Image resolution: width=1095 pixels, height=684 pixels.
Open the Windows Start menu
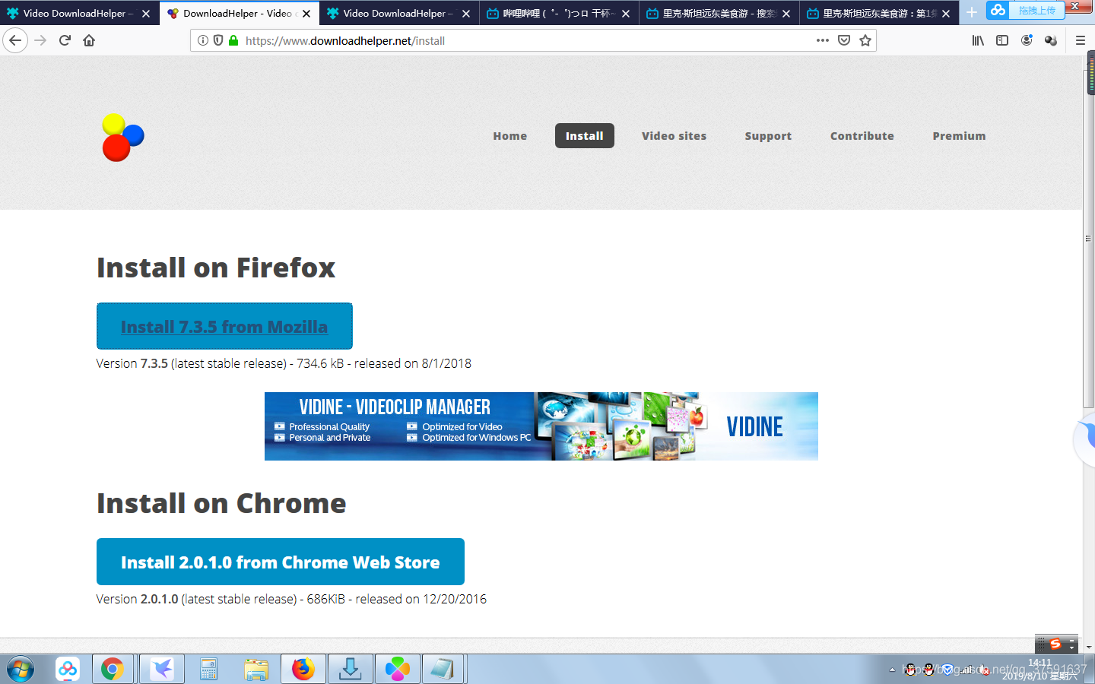(21, 670)
